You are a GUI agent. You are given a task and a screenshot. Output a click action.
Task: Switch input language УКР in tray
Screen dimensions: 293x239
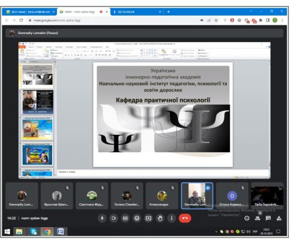point(255,232)
